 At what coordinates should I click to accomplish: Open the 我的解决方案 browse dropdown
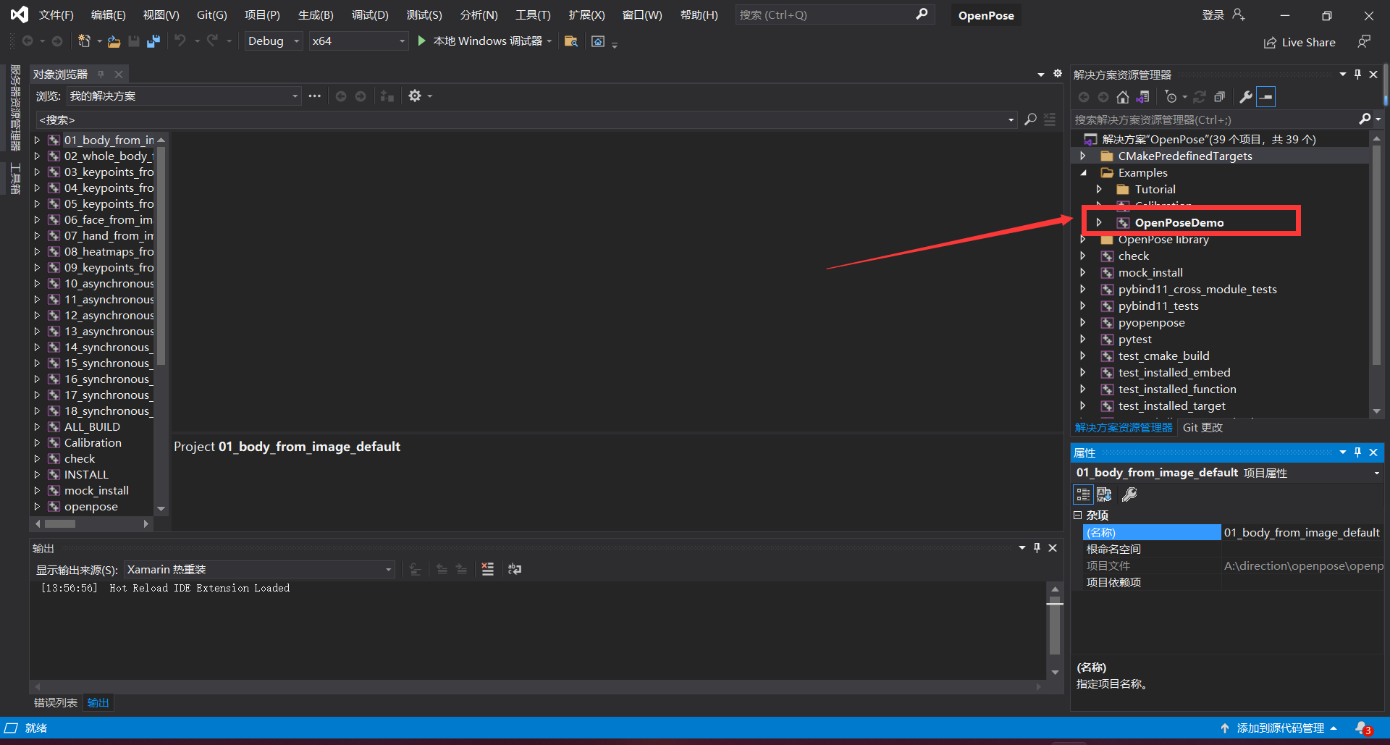(185, 96)
